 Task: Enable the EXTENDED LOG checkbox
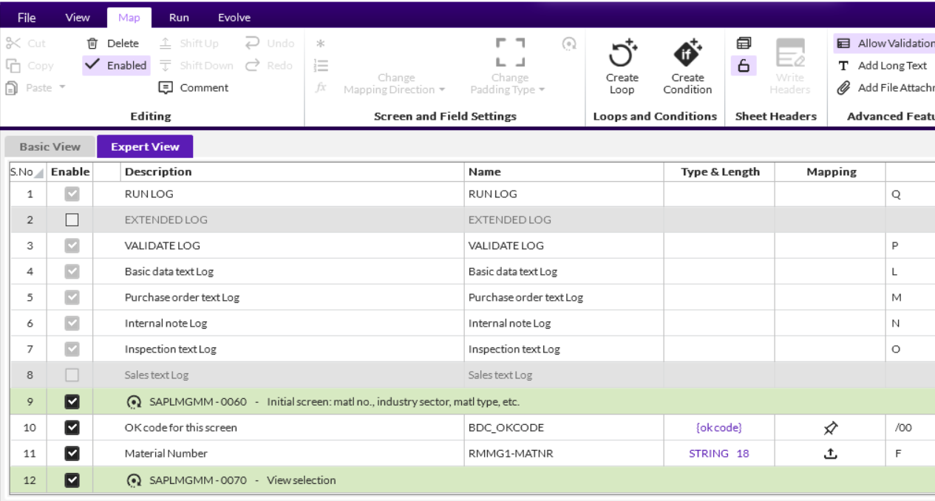(72, 219)
